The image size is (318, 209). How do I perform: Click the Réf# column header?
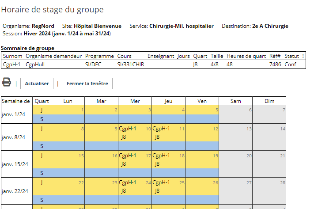[275, 56]
